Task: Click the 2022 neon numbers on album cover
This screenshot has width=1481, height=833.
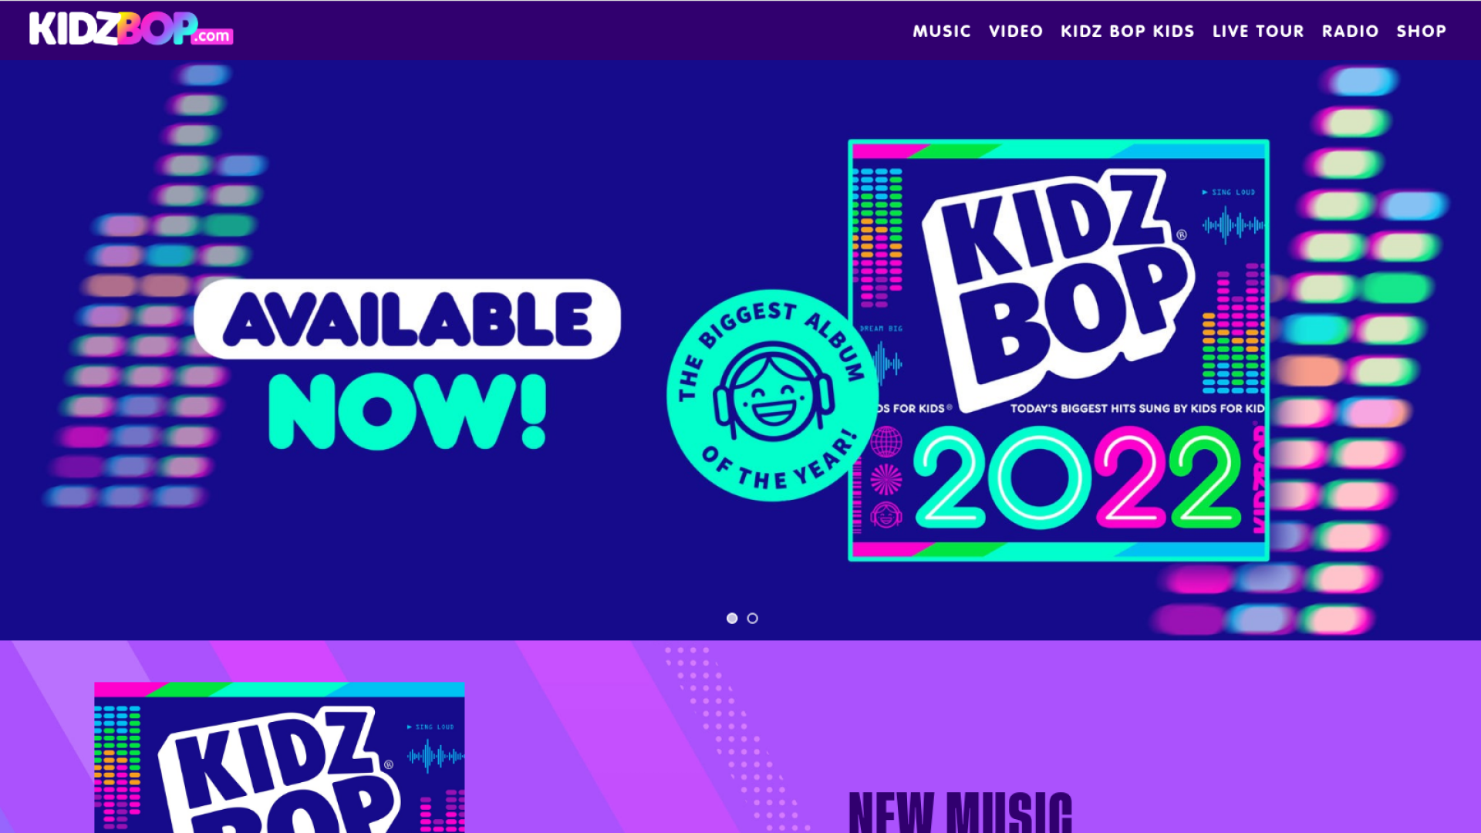Action: (1077, 477)
